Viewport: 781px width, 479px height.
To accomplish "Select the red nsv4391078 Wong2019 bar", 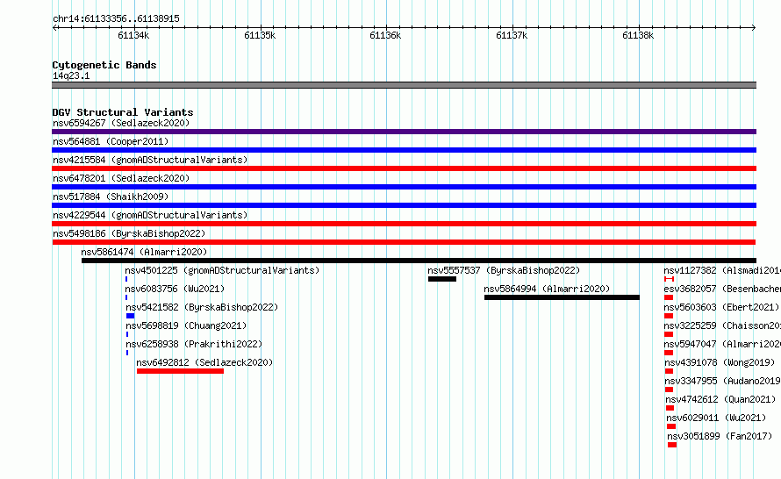I will (669, 371).
